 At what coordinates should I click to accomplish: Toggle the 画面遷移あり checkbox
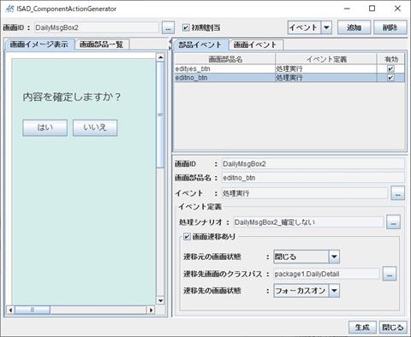pyautogui.click(x=187, y=237)
